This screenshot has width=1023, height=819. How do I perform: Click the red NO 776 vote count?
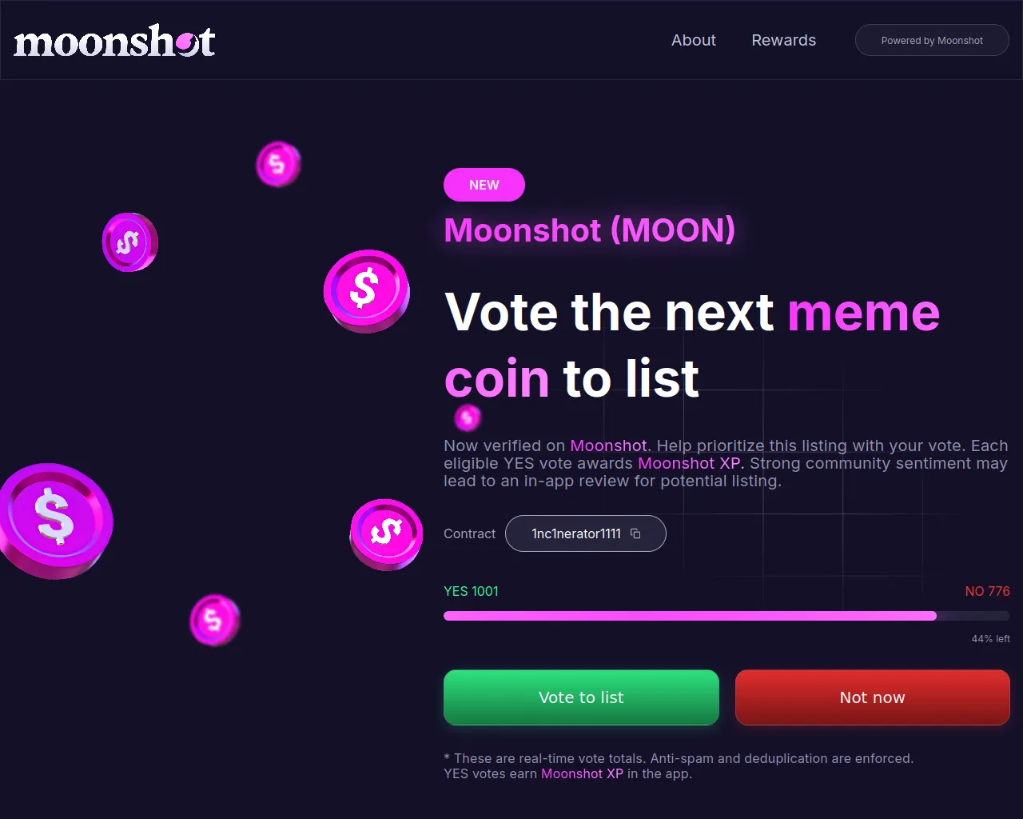tap(987, 591)
